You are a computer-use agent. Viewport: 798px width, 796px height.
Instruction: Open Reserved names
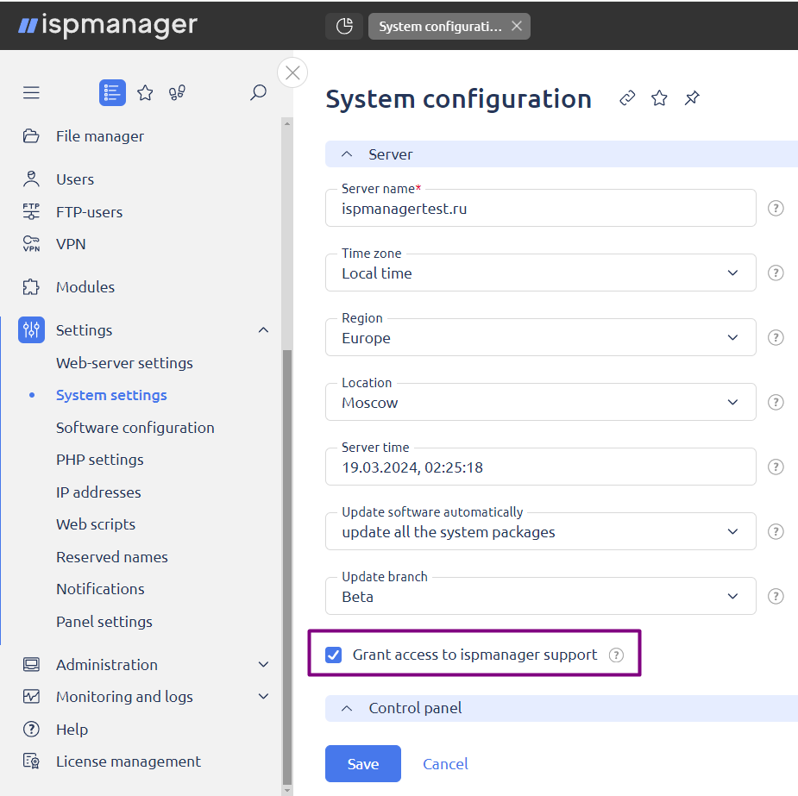(x=111, y=557)
